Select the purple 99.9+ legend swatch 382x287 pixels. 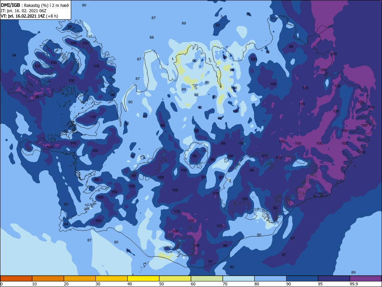pos(366,279)
